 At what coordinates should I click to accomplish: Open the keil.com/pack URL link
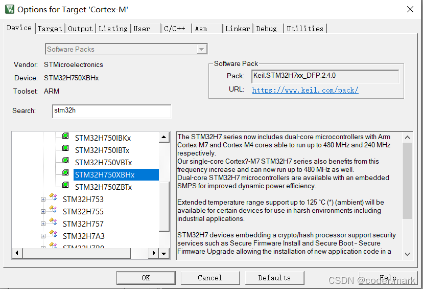305,90
